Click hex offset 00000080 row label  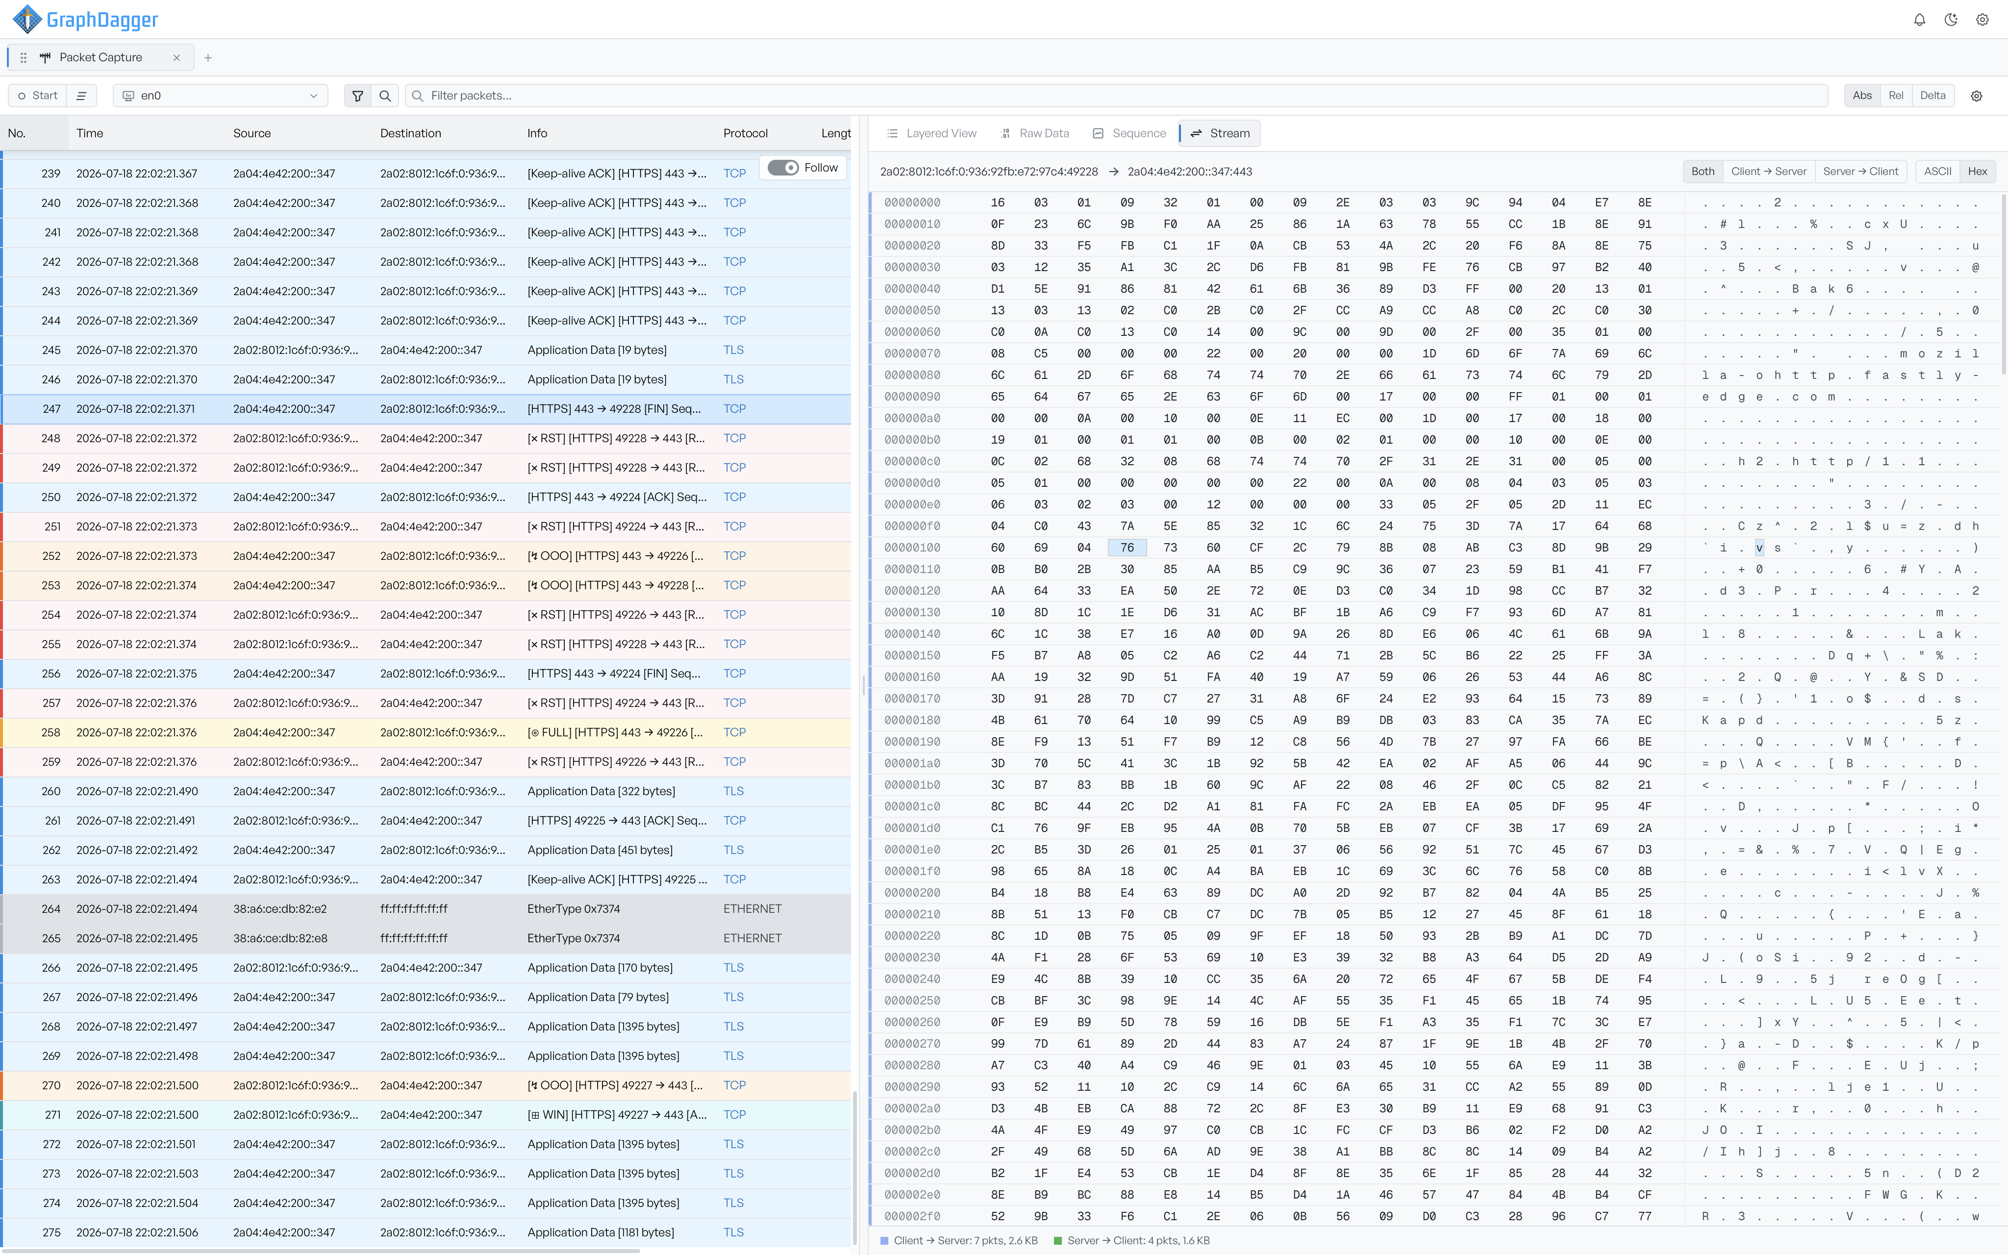[912, 375]
